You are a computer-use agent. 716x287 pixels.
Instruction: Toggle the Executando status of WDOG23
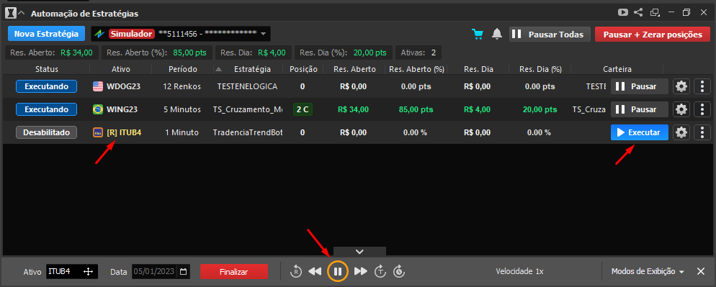pyautogui.click(x=47, y=86)
